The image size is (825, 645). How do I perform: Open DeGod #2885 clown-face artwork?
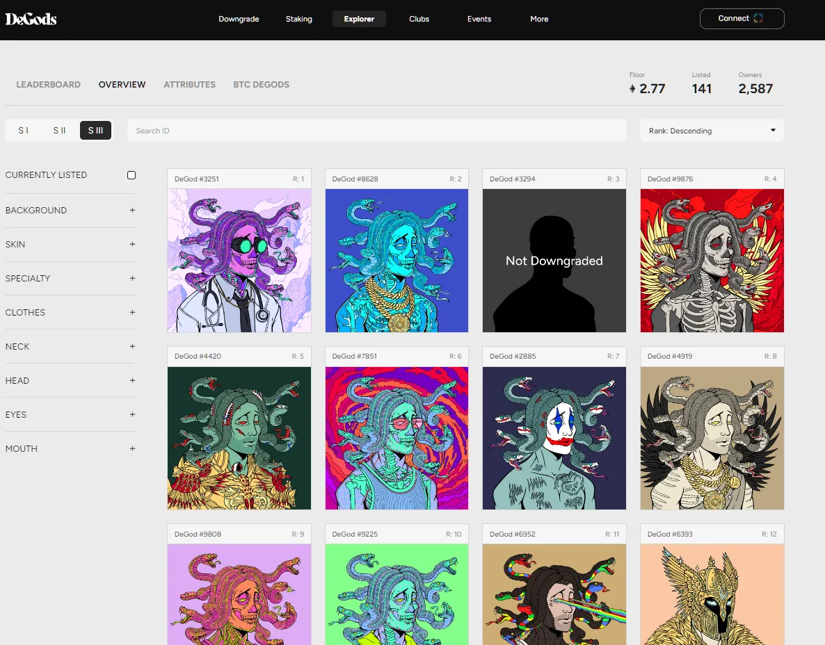point(554,439)
